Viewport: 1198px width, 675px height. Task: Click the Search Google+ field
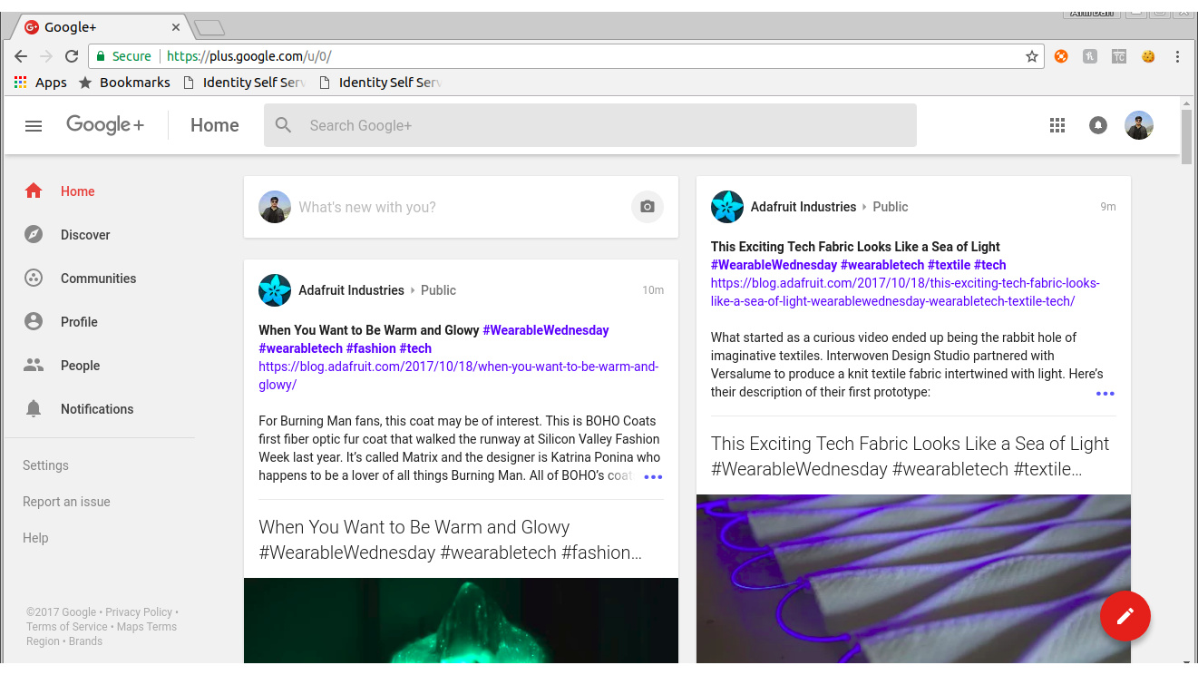[590, 125]
